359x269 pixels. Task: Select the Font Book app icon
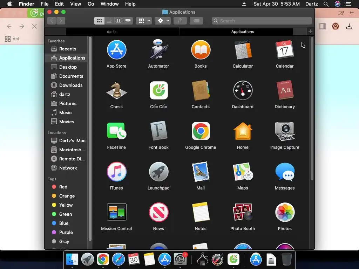159,131
